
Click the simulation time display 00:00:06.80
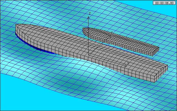164,3
